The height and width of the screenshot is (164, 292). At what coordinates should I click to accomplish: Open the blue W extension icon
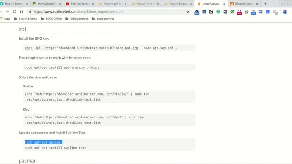click(204, 12)
